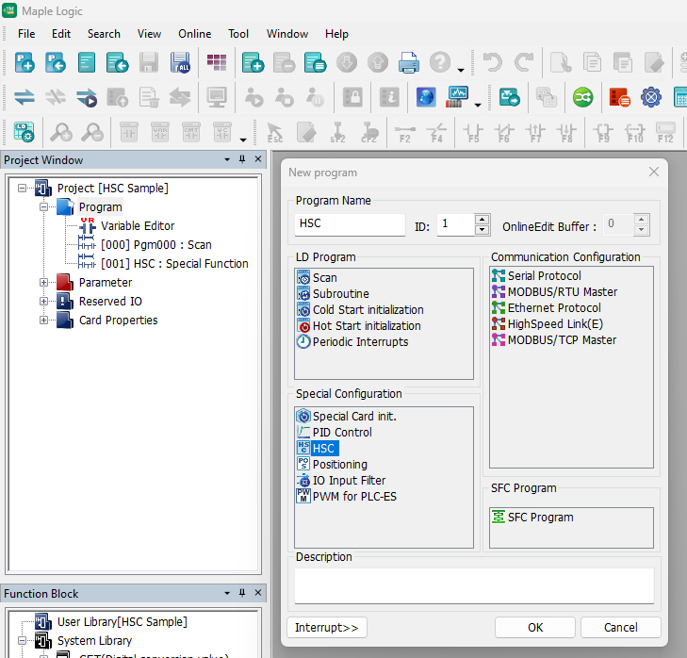This screenshot has height=658, width=687.
Task: Open the Search menu
Action: tap(104, 34)
